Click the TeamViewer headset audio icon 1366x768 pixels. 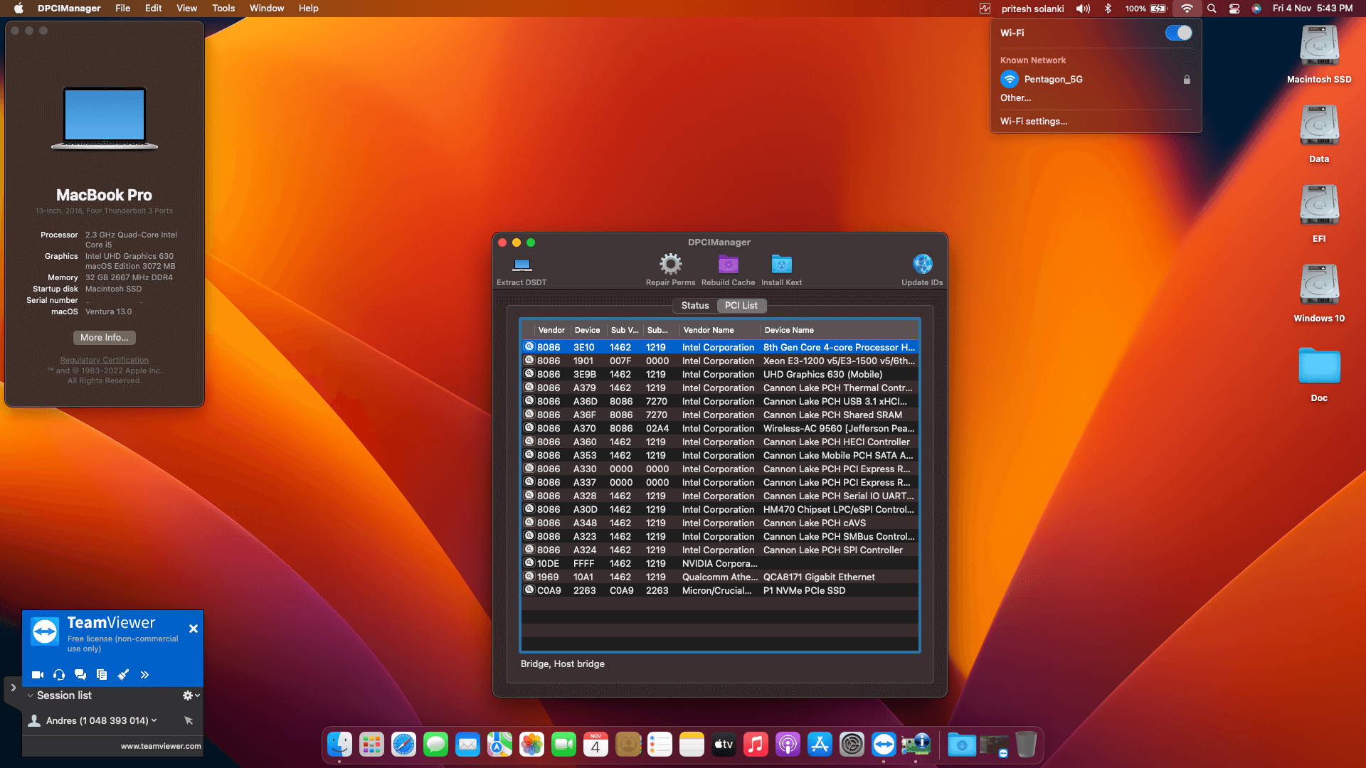click(59, 674)
